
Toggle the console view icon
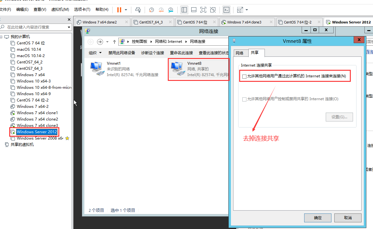[x=226, y=10]
